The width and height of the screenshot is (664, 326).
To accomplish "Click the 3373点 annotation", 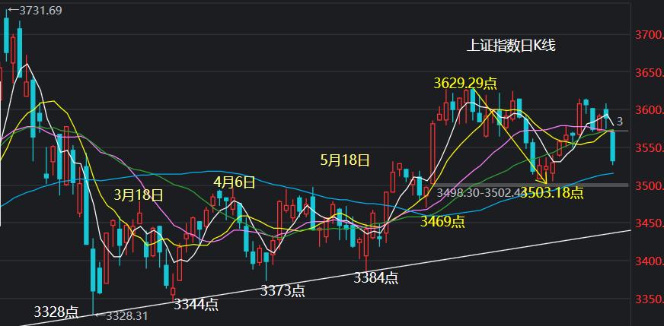I will coord(283,290).
